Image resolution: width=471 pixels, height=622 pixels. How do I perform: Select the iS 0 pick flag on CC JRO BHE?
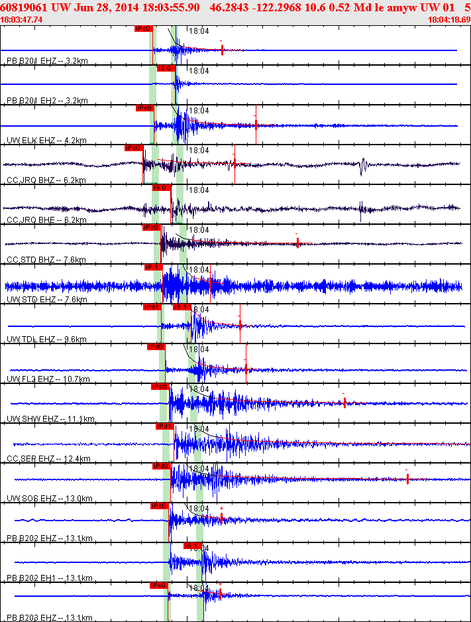pyautogui.click(x=161, y=188)
